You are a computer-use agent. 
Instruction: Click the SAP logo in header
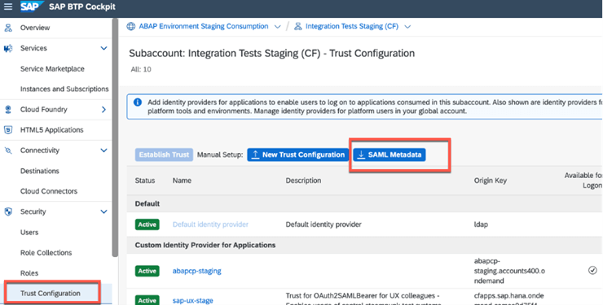[x=32, y=7]
